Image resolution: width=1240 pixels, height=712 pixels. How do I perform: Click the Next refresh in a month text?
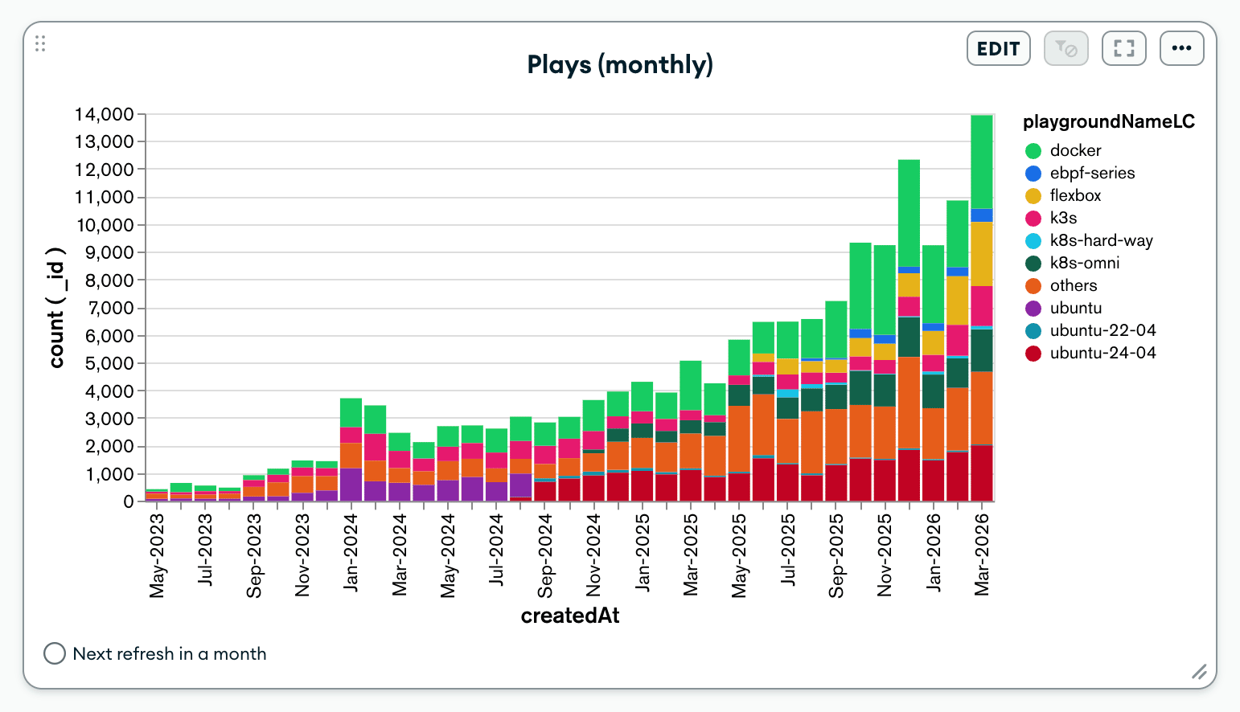(169, 653)
